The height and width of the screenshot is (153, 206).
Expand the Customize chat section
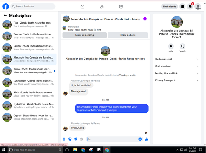[177, 59]
